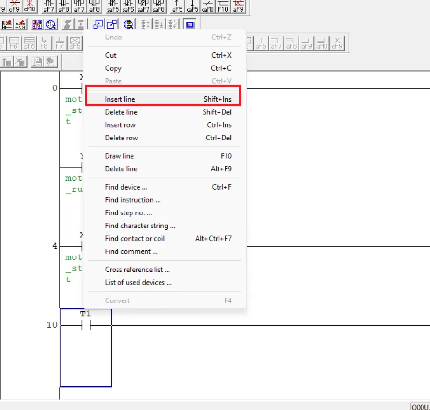Select the rising pulse contact tool (sF7)
Image resolution: width=430 pixels, height=410 pixels.
(49, 7)
